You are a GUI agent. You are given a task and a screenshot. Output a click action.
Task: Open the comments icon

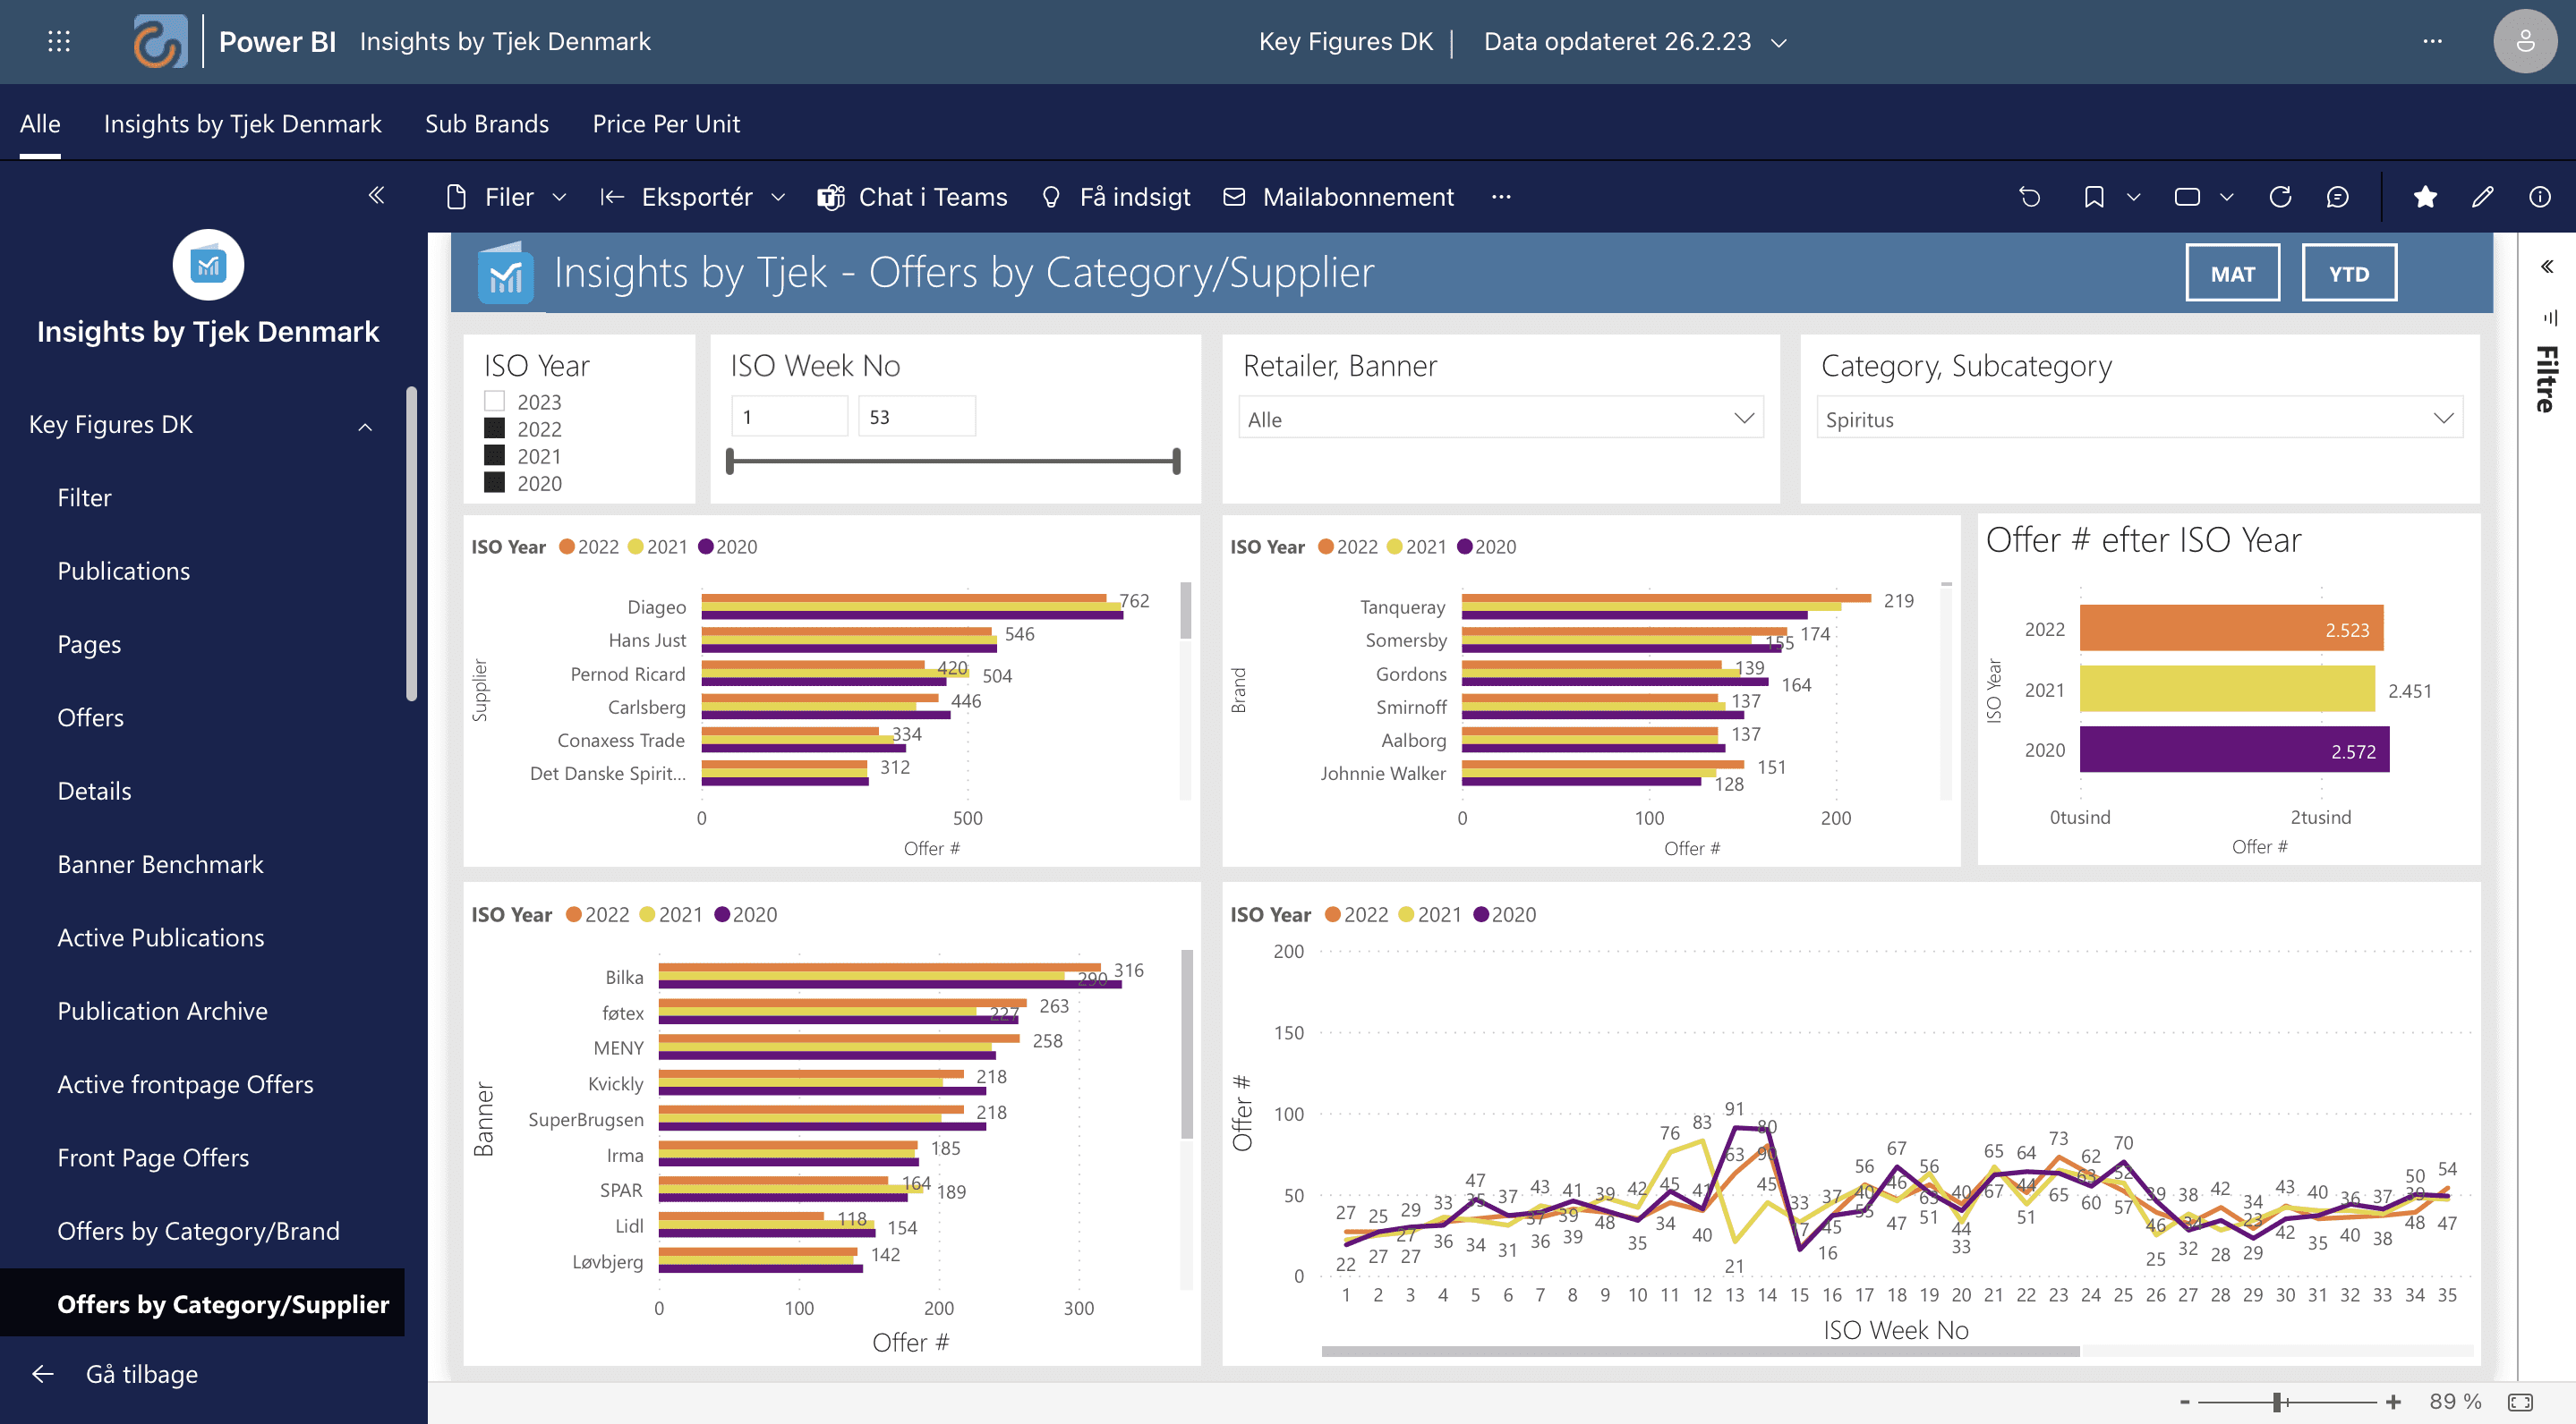point(2337,197)
